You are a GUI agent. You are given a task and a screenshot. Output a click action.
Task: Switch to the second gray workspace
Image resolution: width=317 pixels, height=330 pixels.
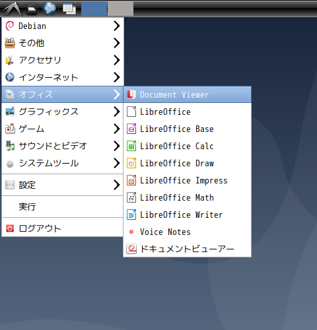[x=120, y=9]
